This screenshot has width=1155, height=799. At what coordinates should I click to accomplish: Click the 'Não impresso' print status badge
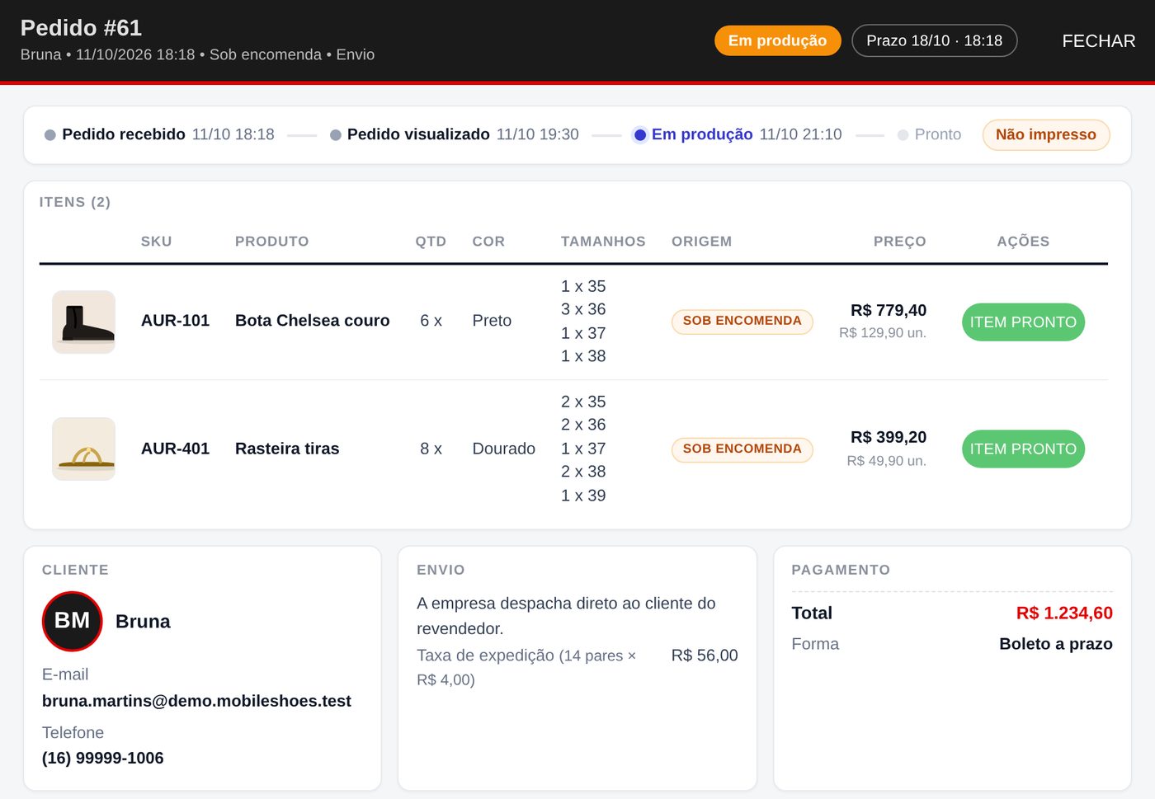pos(1045,134)
